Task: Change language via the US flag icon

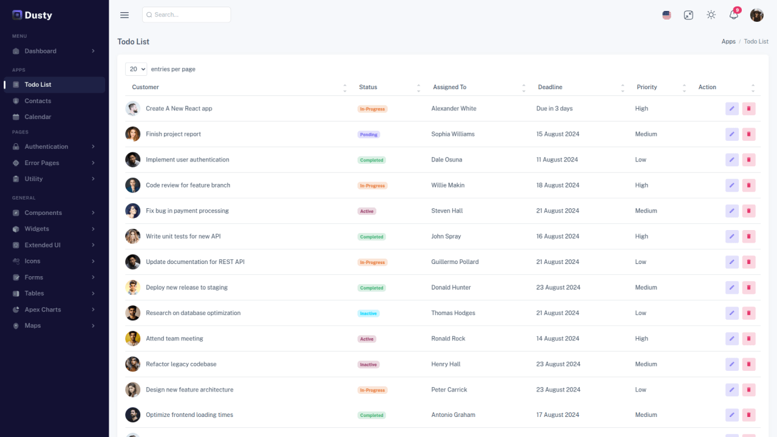Action: point(667,15)
